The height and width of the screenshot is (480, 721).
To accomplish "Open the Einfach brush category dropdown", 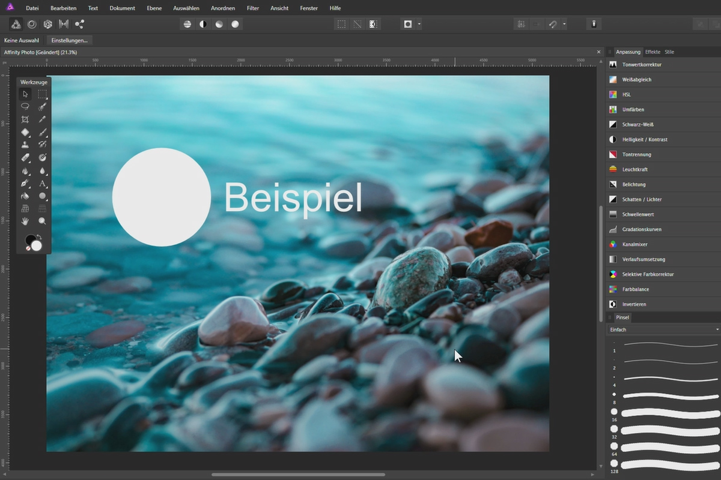I will coord(661,329).
